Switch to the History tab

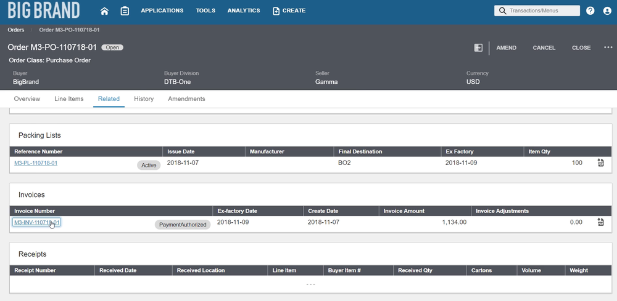(144, 99)
